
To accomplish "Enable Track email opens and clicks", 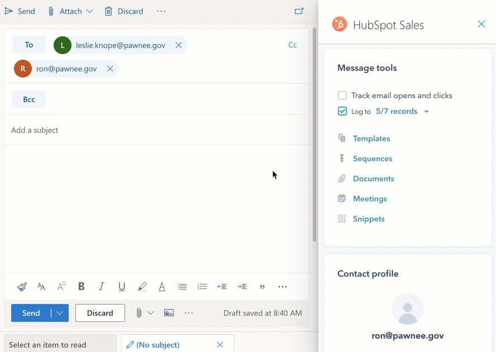I will coord(342,95).
